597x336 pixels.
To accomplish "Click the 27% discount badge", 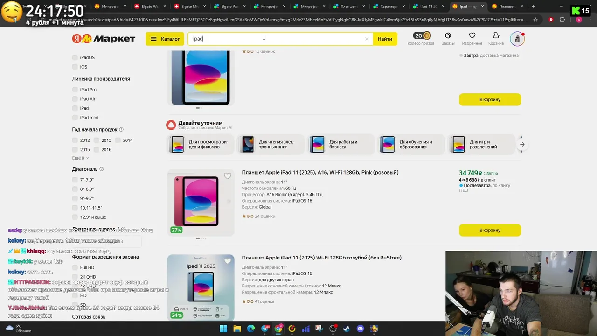I will point(176,230).
